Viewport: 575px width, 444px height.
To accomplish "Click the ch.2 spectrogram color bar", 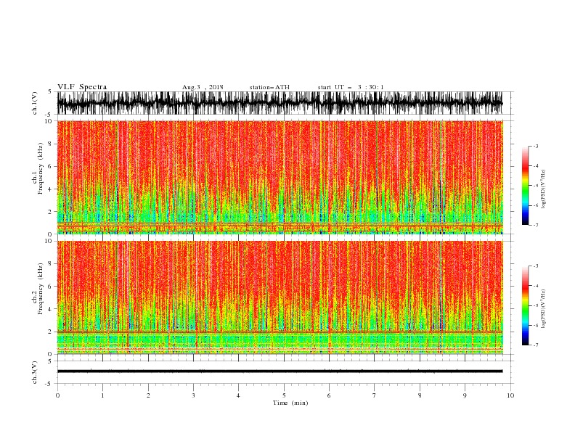I will [525, 305].
